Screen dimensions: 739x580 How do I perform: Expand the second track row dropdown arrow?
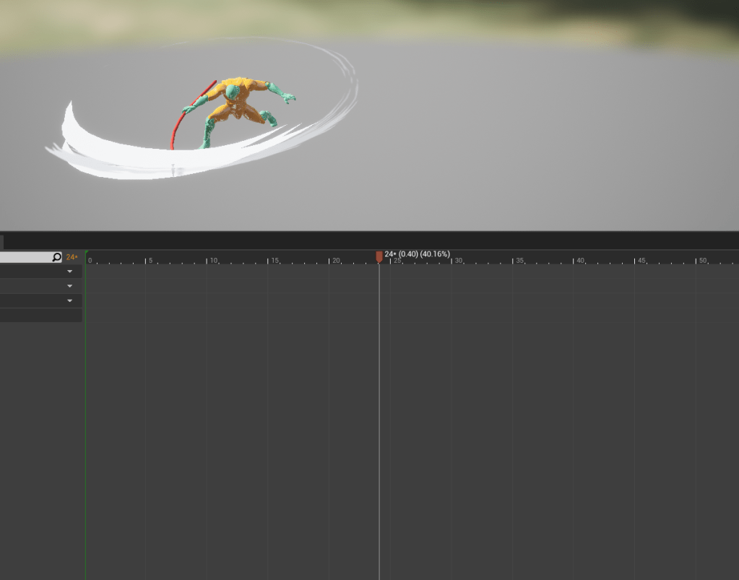point(70,286)
